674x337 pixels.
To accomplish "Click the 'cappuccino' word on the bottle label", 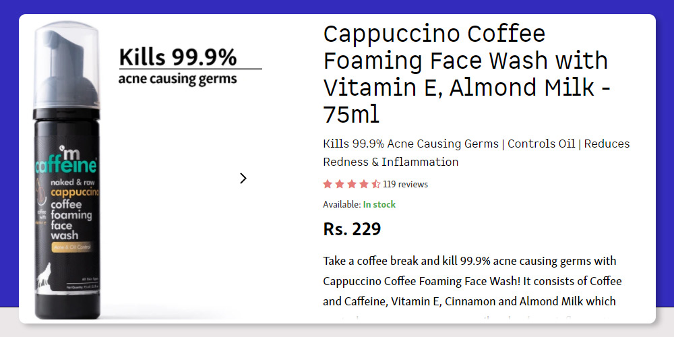I will pyautogui.click(x=75, y=192).
